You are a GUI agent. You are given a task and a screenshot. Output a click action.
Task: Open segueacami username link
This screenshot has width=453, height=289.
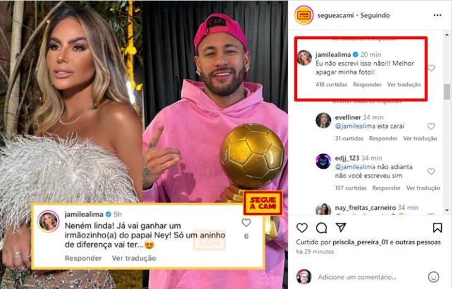tap(335, 15)
